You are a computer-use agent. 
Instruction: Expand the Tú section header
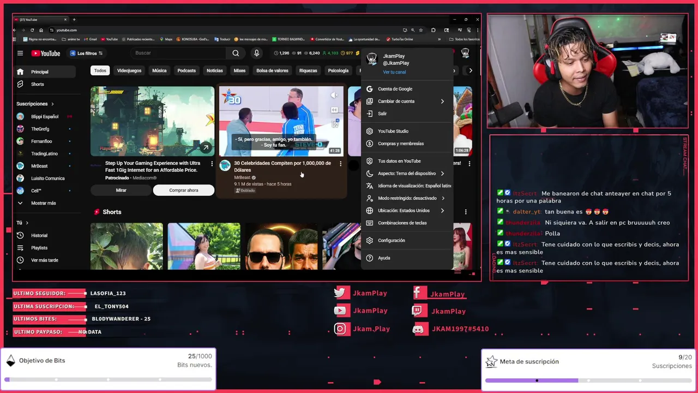22,223
